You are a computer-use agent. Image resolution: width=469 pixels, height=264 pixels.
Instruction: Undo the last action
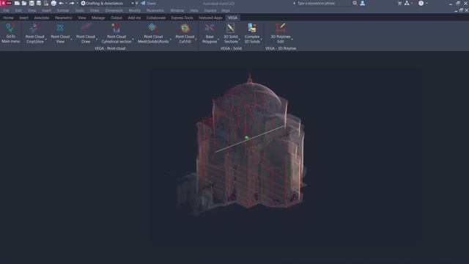pyautogui.click(x=61, y=3)
